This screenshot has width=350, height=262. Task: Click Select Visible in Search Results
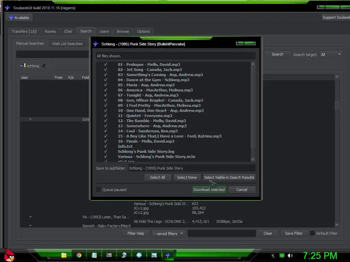(229, 177)
